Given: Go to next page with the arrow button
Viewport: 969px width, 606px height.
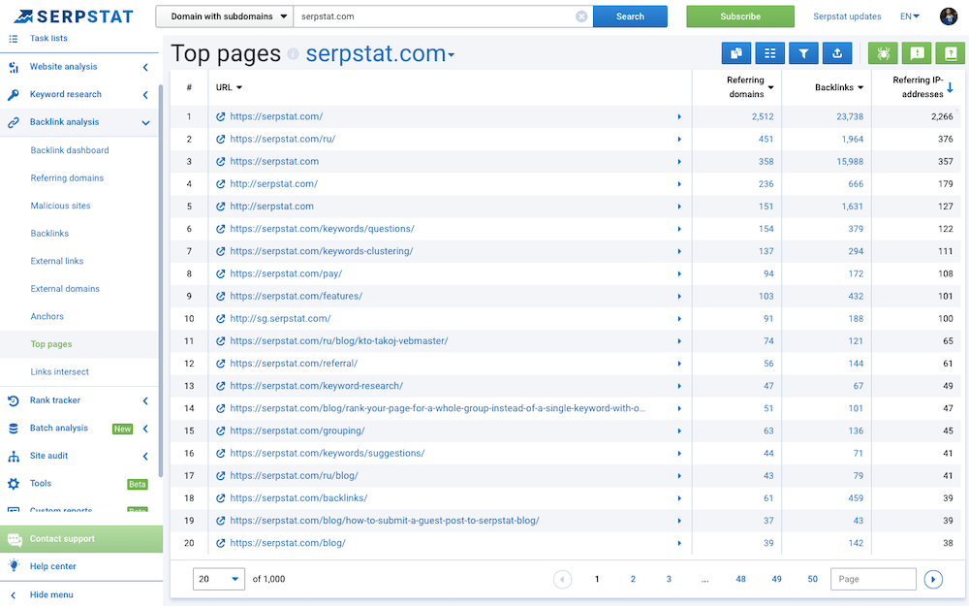Looking at the screenshot, I should click(x=933, y=580).
